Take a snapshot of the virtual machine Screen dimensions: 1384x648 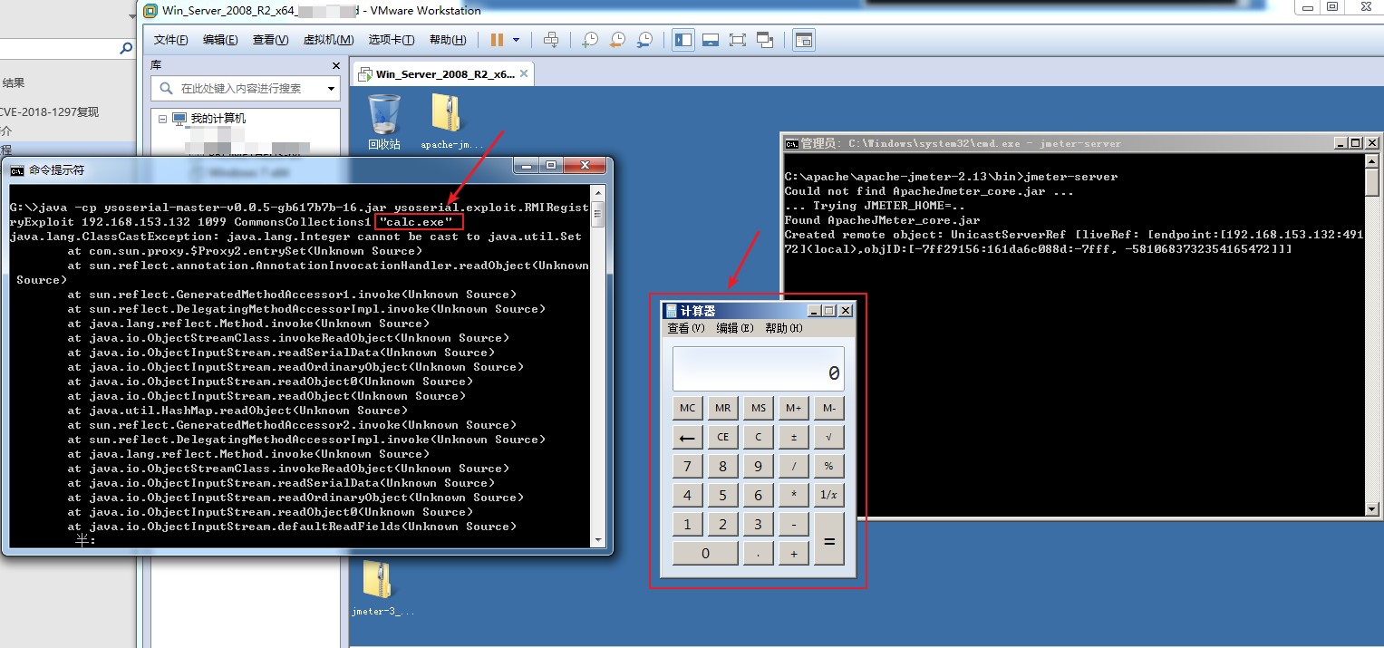590,40
